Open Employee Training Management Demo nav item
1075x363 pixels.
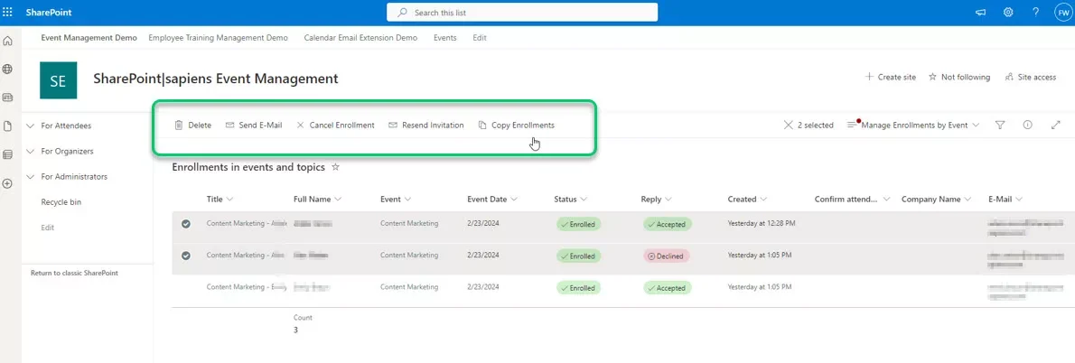[218, 38]
